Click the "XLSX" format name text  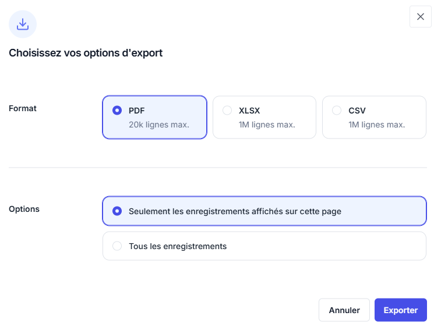249,110
